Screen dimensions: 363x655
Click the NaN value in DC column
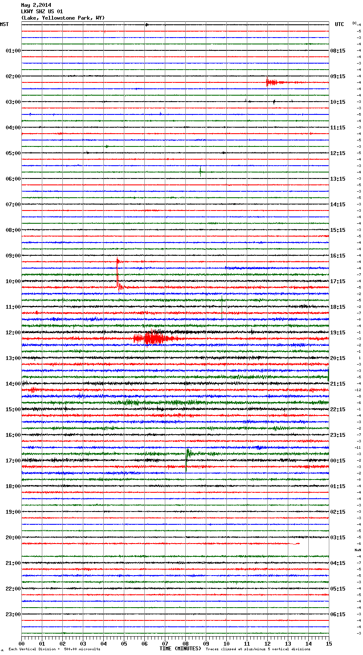click(x=358, y=550)
